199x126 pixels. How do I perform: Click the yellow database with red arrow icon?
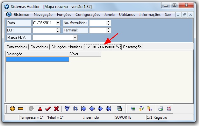click(150, 109)
